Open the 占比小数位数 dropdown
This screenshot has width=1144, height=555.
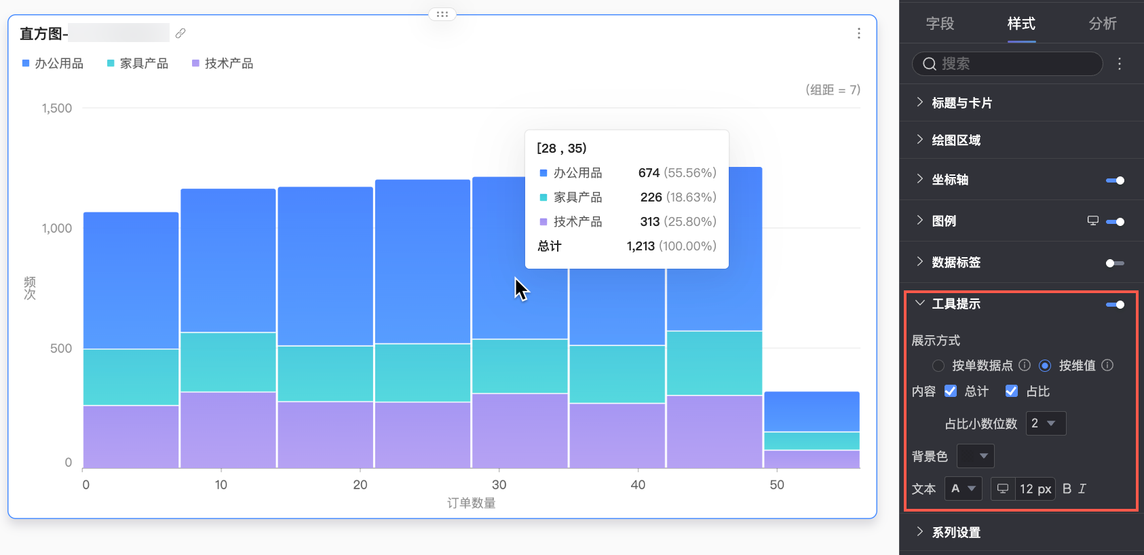(1046, 423)
